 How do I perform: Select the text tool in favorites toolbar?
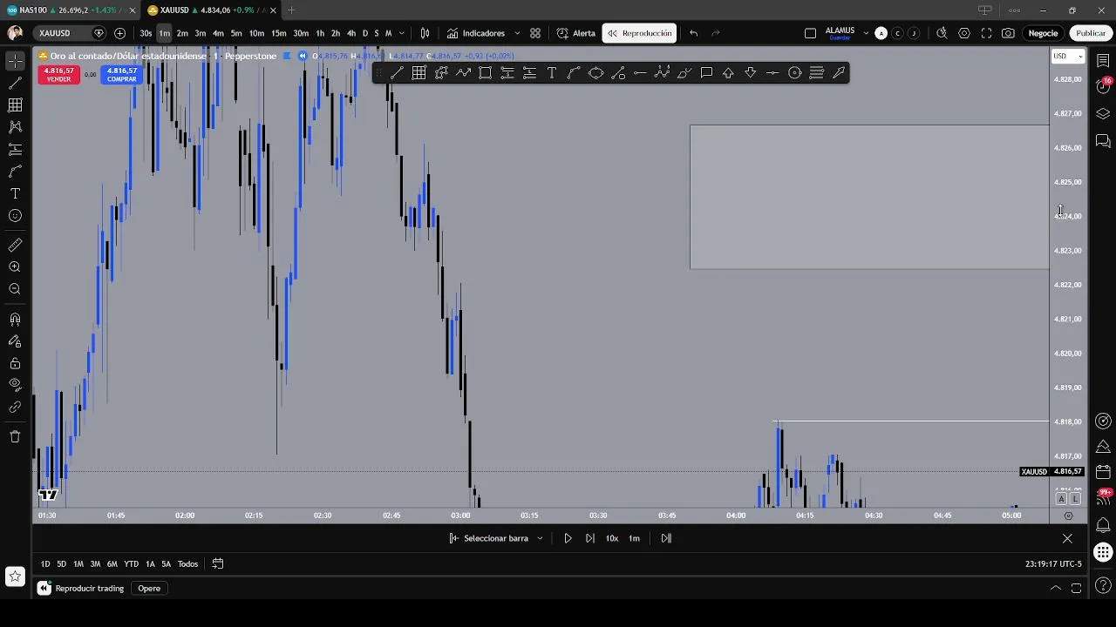pyautogui.click(x=552, y=73)
